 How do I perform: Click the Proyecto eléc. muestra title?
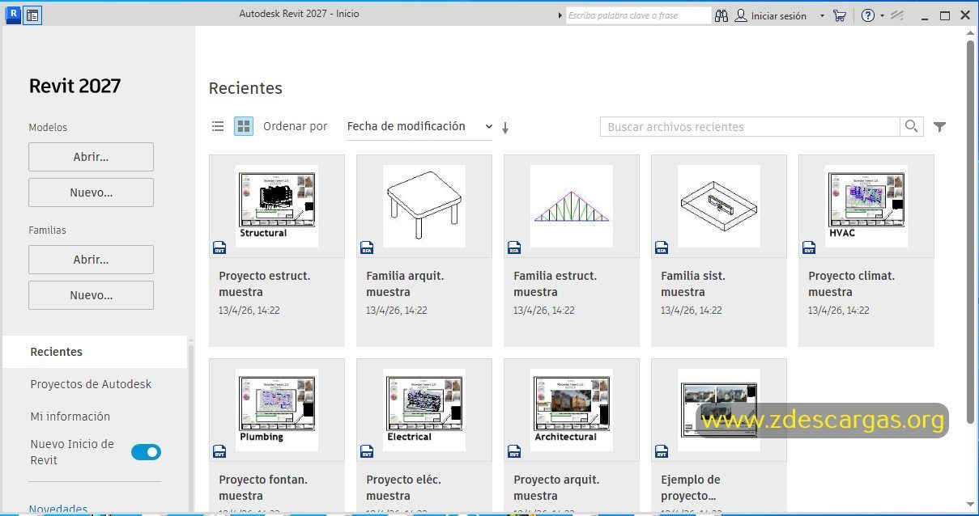pyautogui.click(x=403, y=488)
